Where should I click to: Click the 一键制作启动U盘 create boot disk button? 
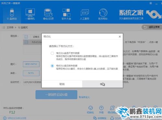pos(56,95)
